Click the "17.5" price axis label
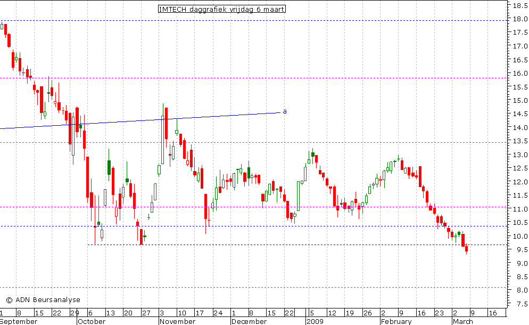 [520, 32]
